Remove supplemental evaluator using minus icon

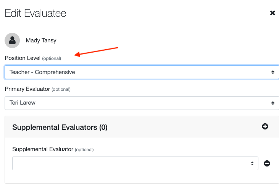(x=267, y=163)
